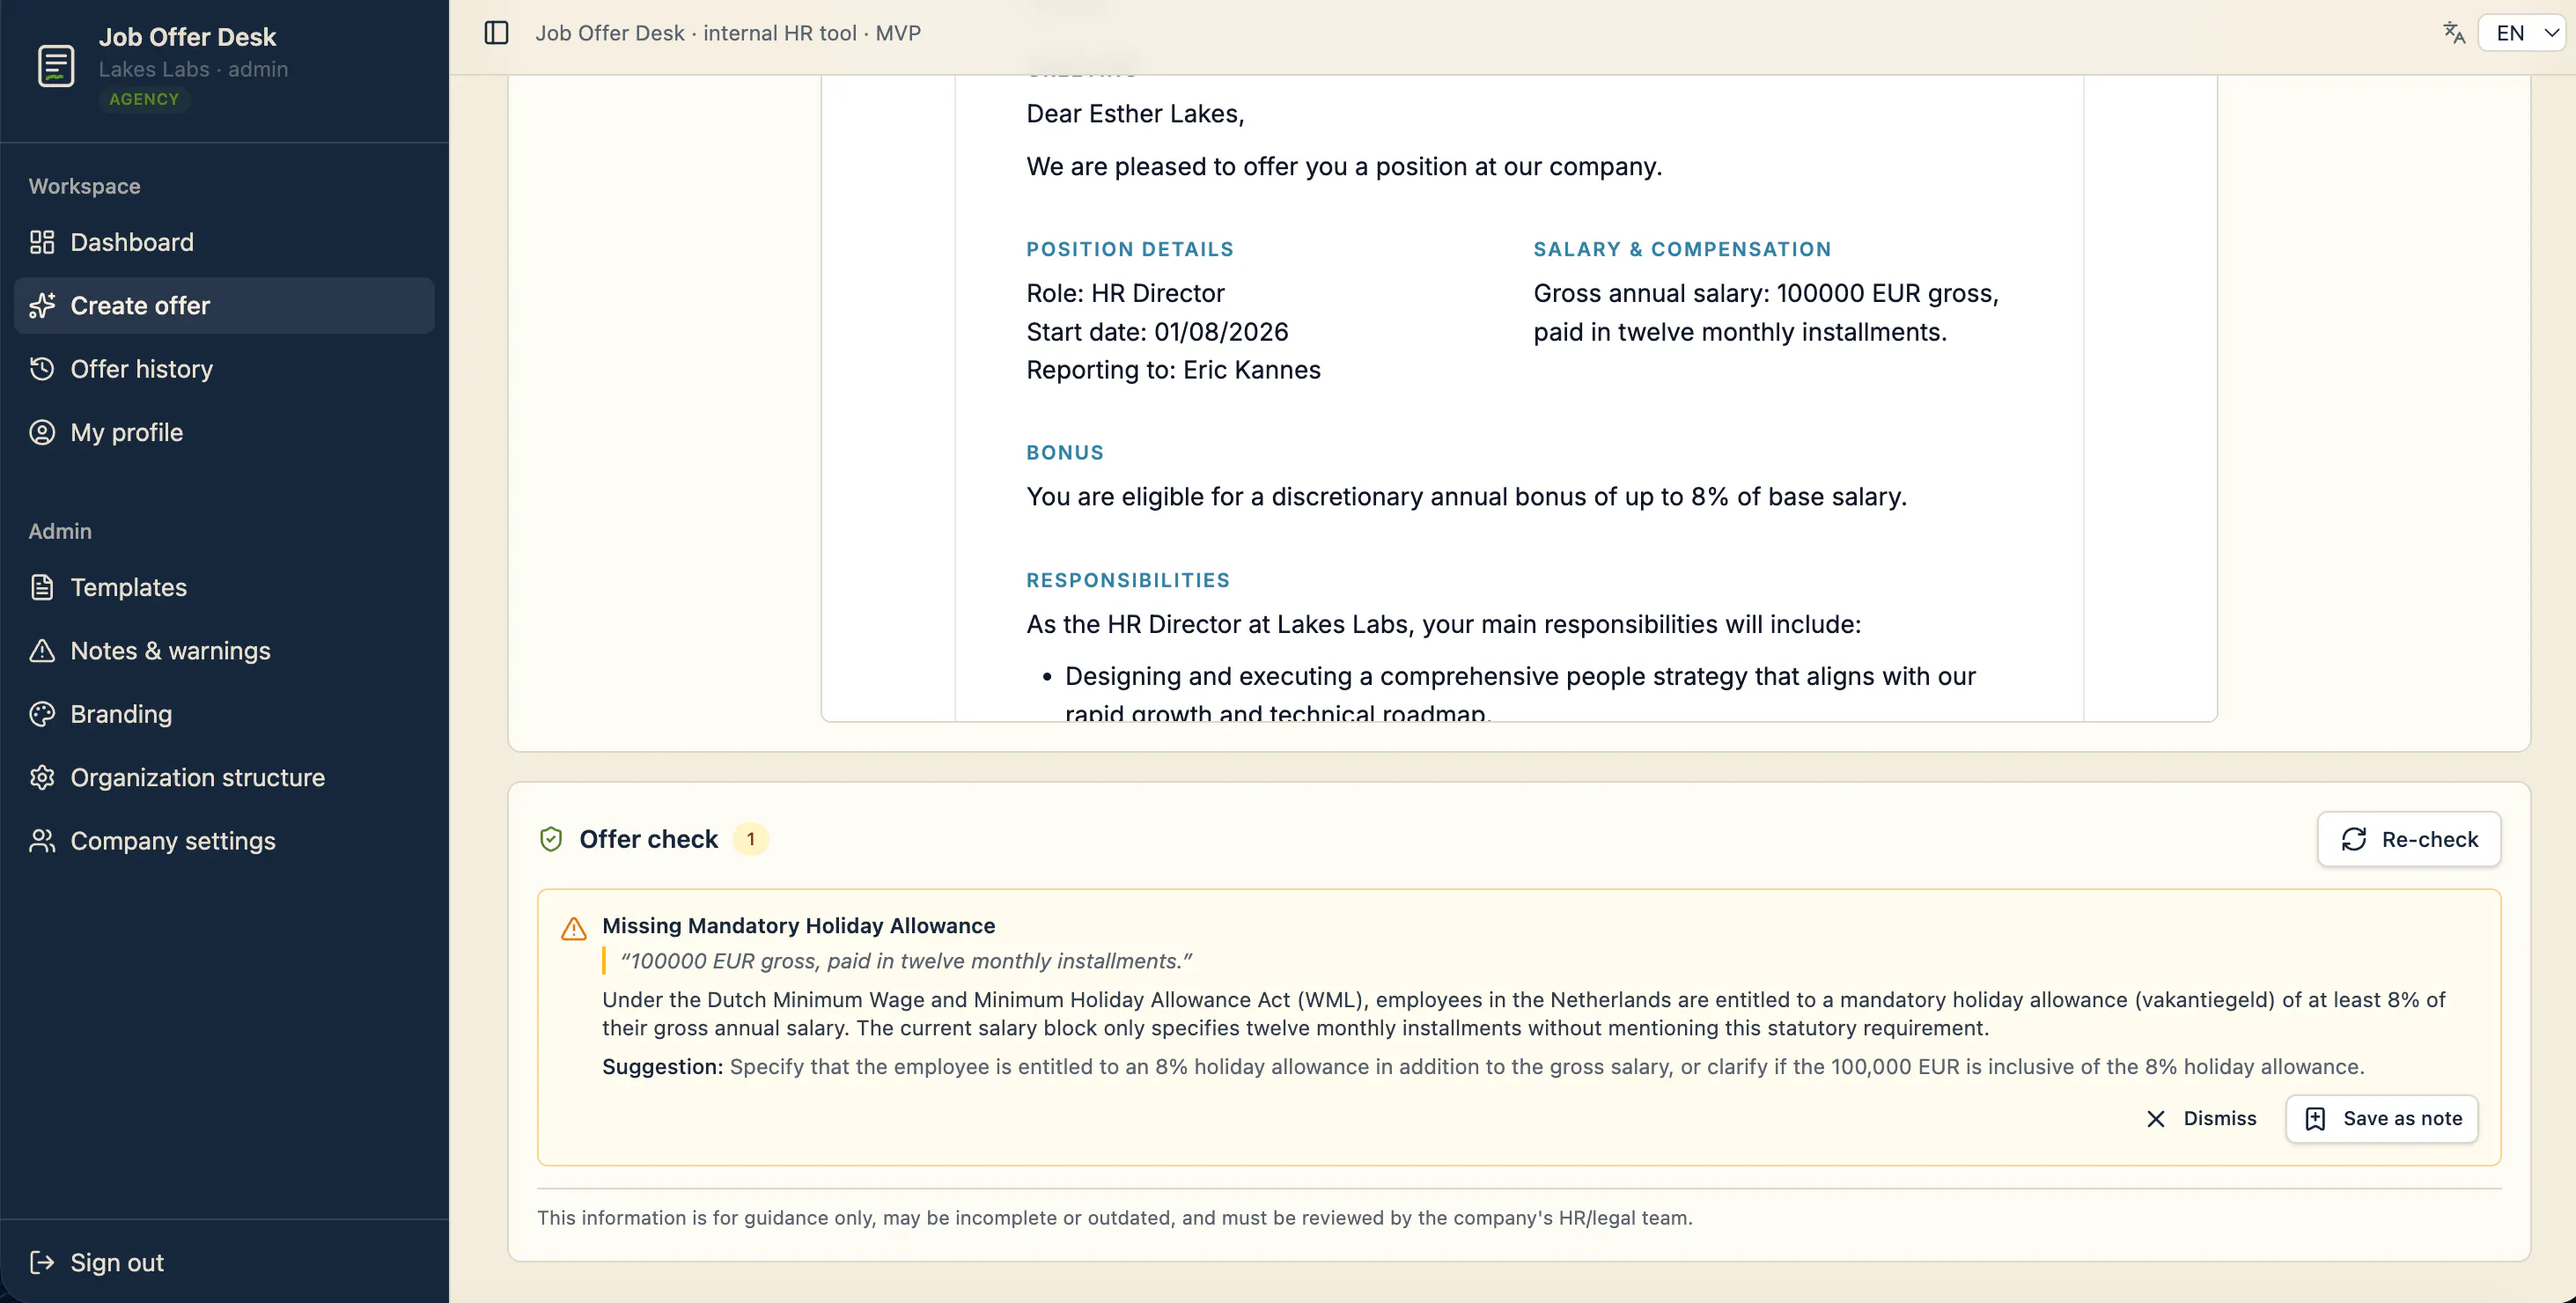This screenshot has height=1303, width=2576.
Task: Click the translate language icon
Action: click(2454, 33)
